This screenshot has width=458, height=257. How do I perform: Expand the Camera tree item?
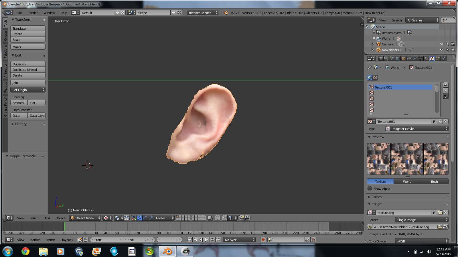pos(372,44)
